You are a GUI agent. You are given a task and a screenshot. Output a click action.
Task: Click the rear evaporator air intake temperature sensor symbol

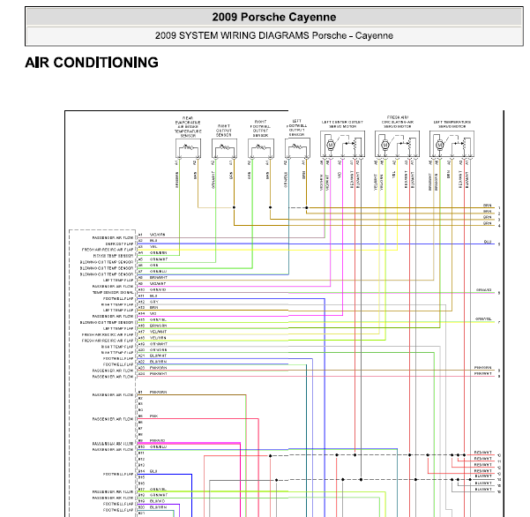[x=188, y=148]
